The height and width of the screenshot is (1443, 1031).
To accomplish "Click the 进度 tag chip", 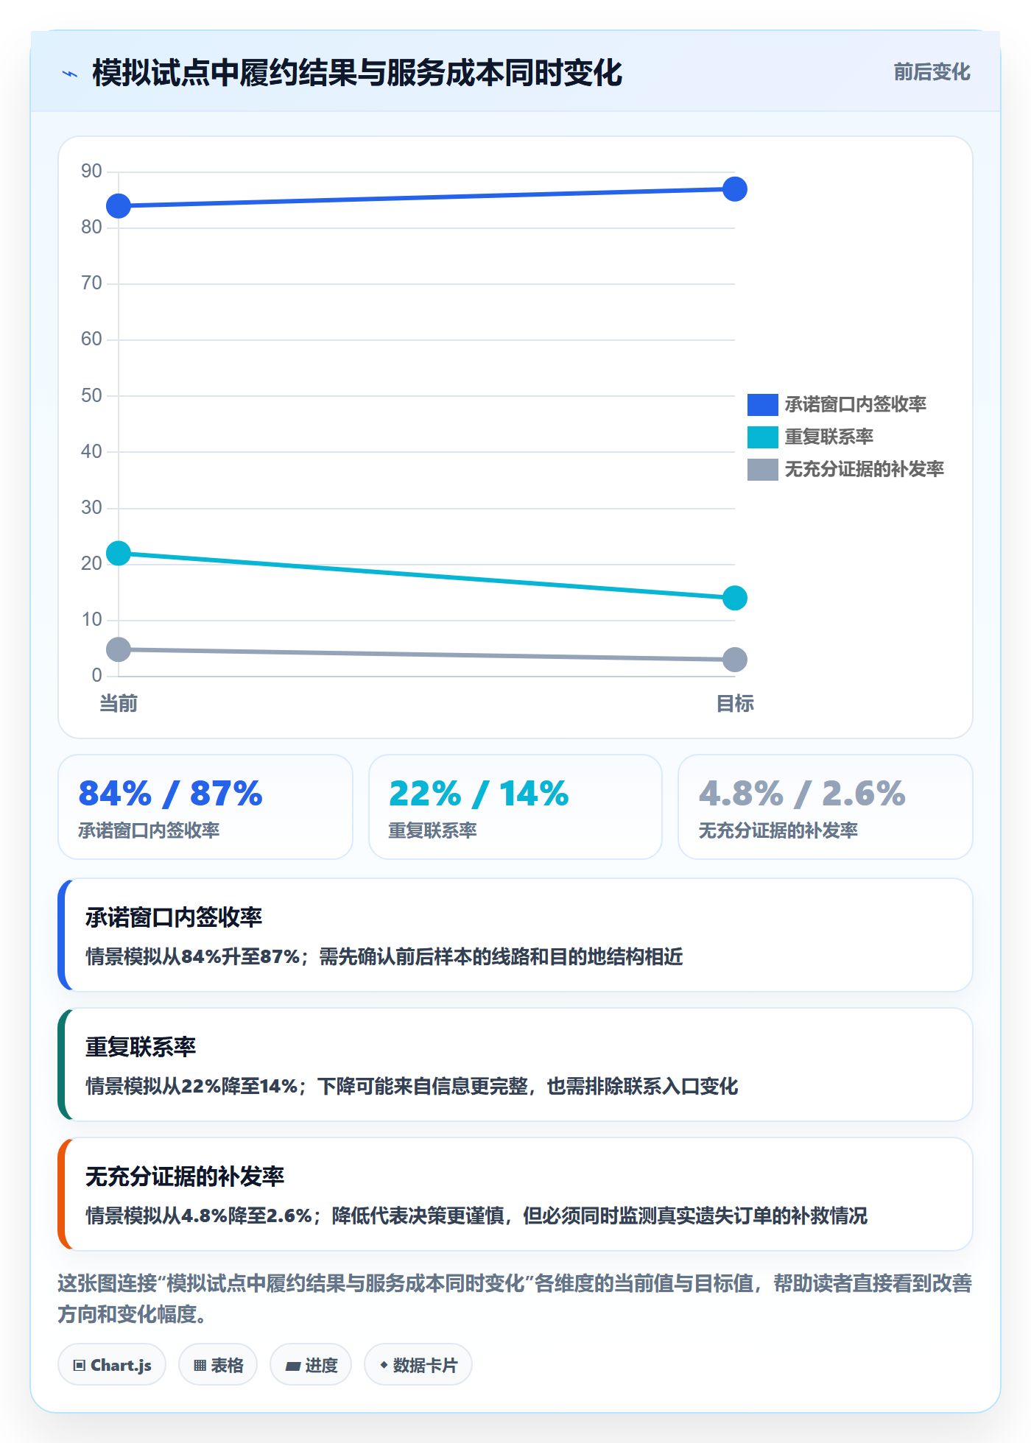I will click(311, 1365).
